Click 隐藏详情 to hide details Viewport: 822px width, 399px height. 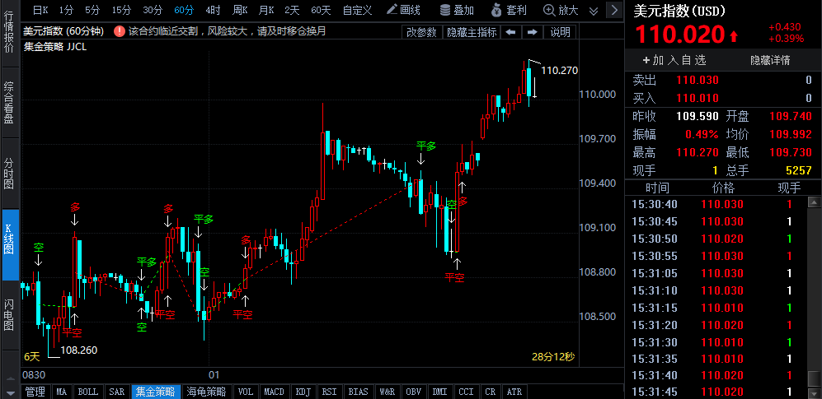[x=770, y=60]
